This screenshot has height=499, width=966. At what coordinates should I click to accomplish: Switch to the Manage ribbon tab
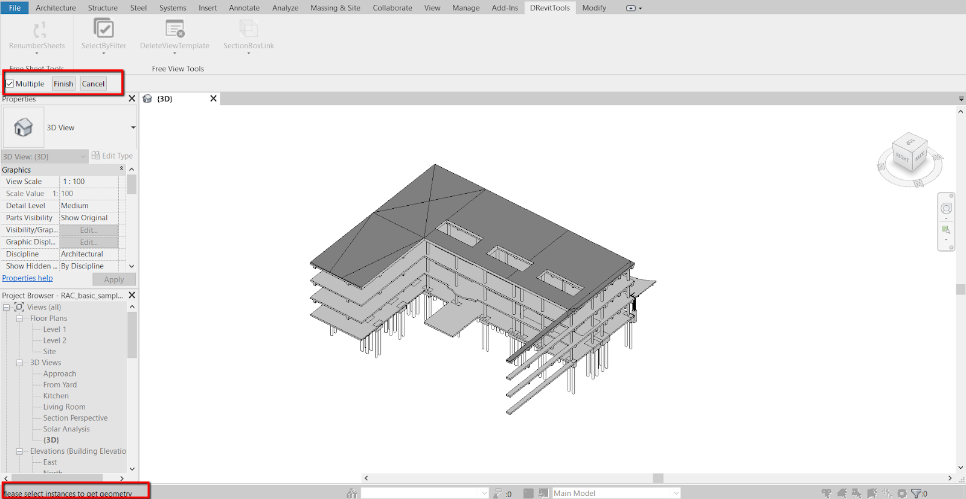pos(465,8)
